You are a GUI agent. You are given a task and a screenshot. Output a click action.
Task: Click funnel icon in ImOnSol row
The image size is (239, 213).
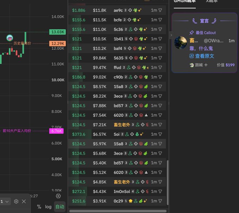(x=160, y=192)
